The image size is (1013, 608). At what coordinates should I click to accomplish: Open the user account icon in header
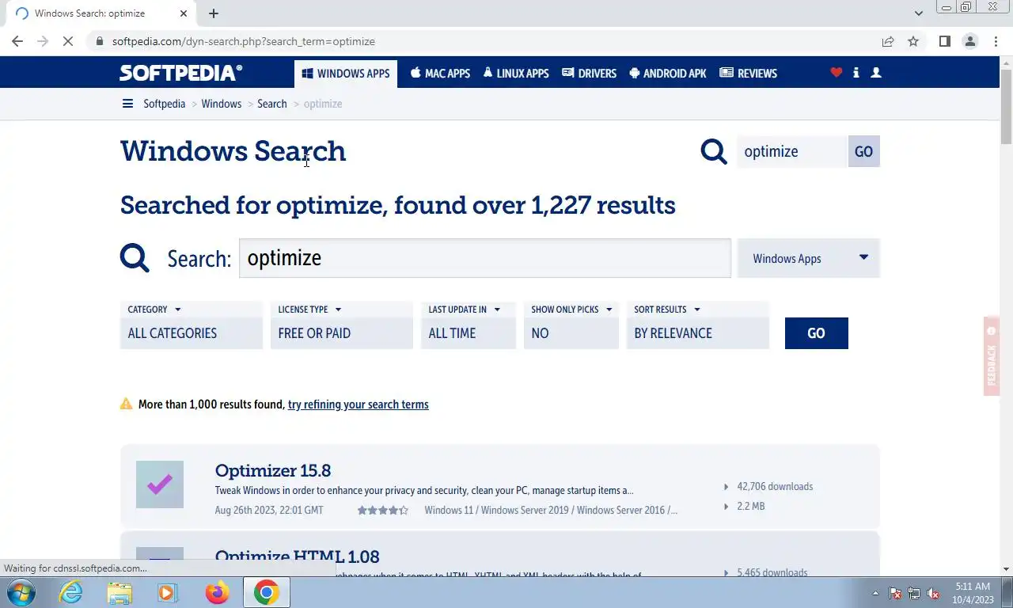coord(875,72)
